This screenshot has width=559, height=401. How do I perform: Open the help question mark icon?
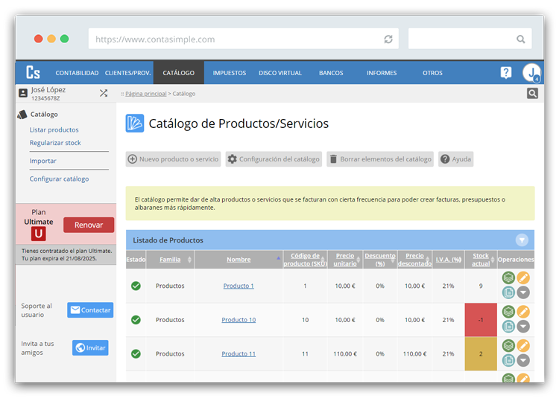click(506, 73)
